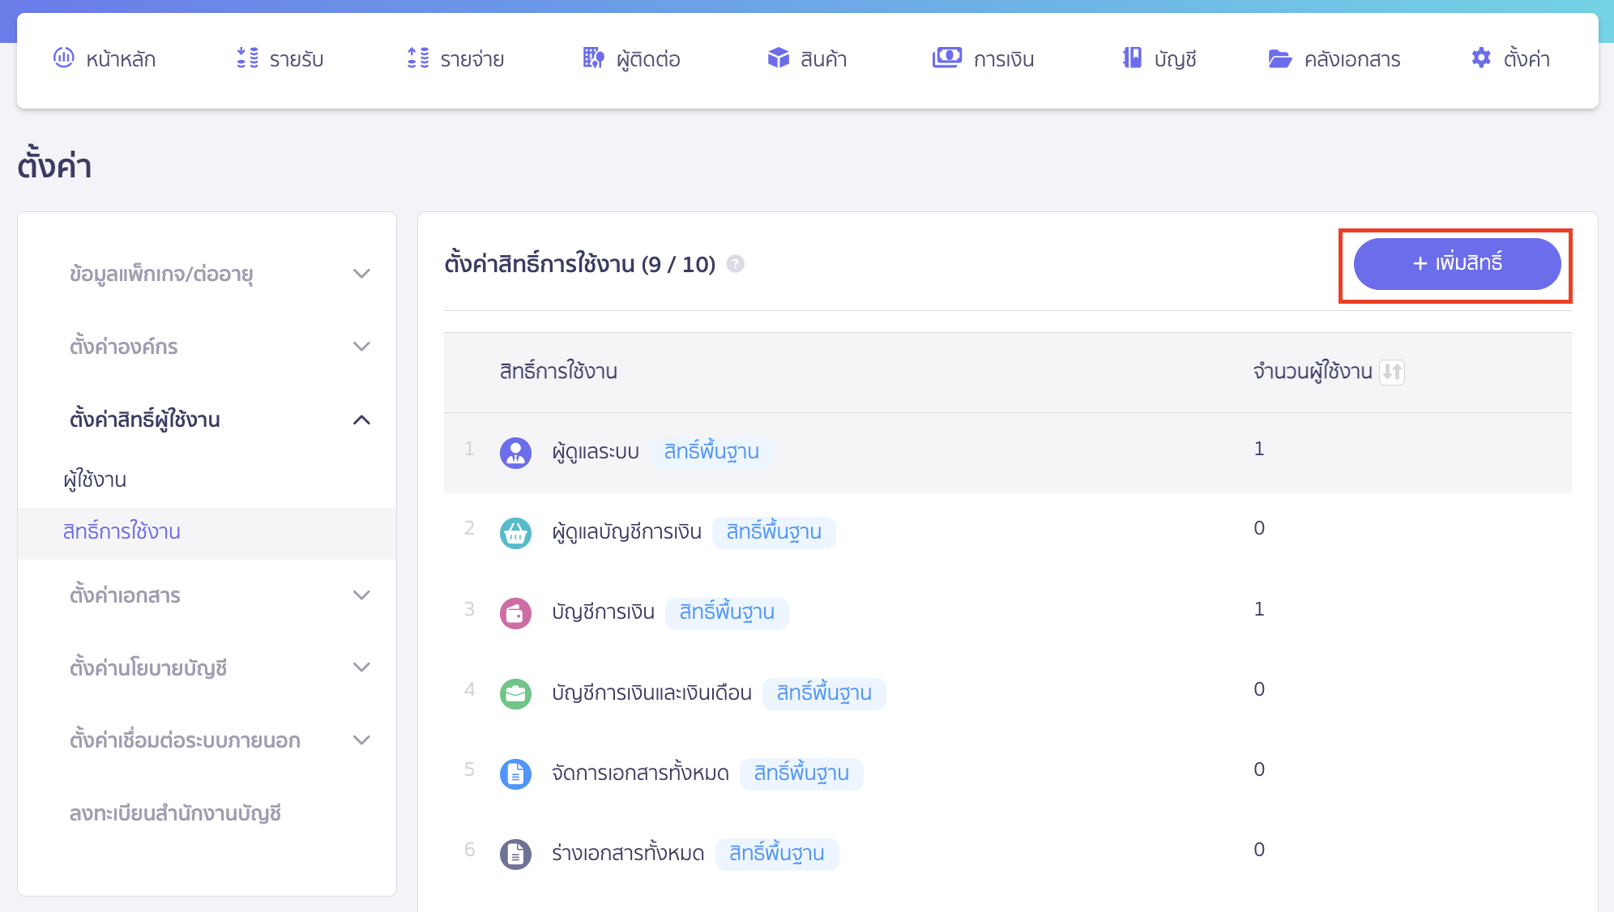The height and width of the screenshot is (912, 1614).
Task: Click the help icon beside ตั้งค่าสิทธิ์การใช้งาน title
Action: (x=736, y=264)
